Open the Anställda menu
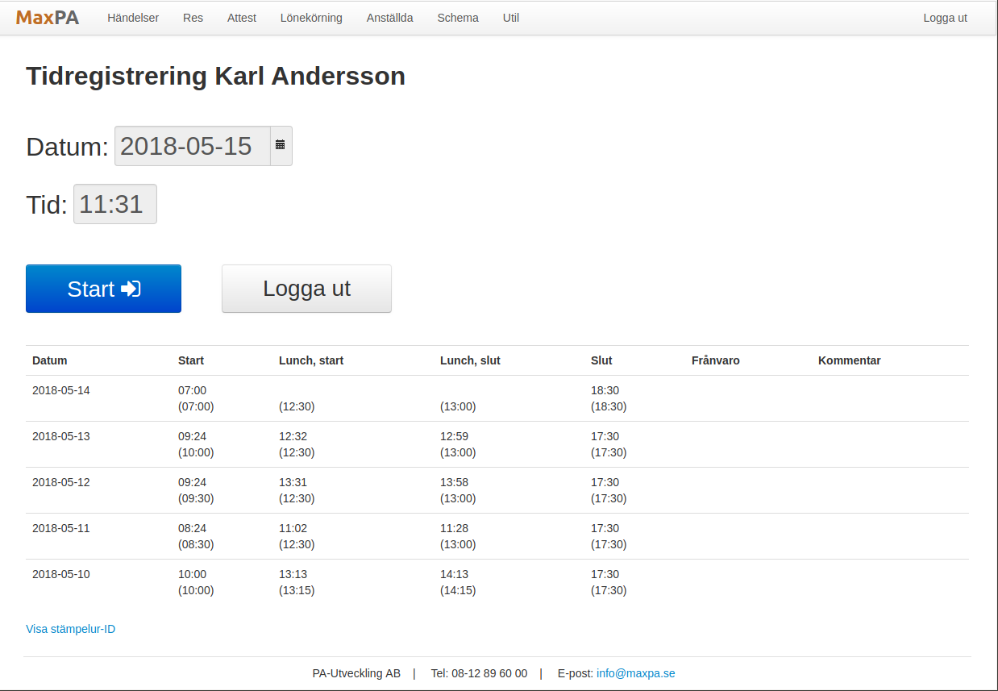998x691 pixels. click(390, 18)
